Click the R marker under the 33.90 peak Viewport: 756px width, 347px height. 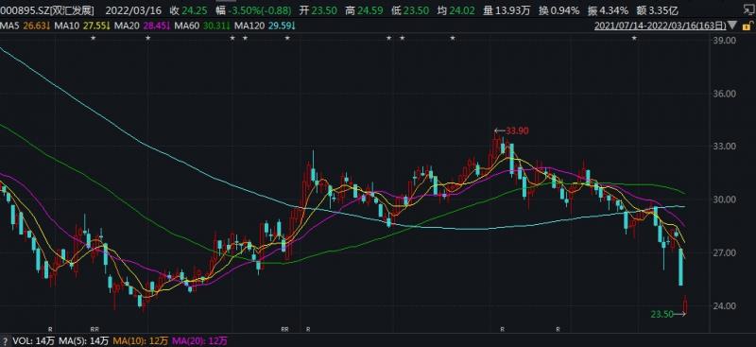pyautogui.click(x=502, y=329)
